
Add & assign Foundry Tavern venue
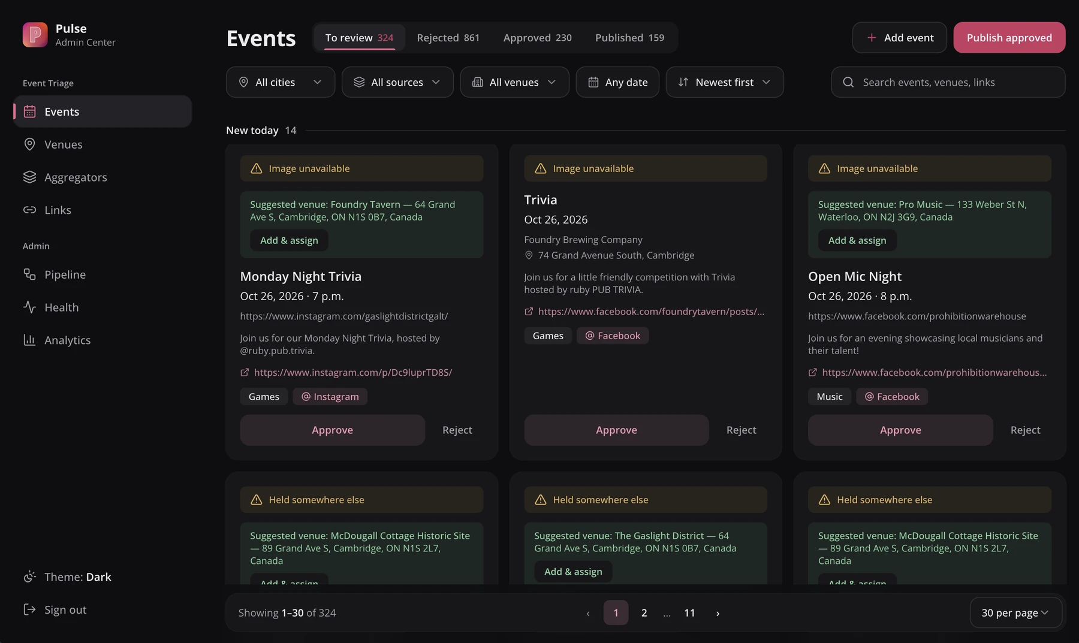click(x=289, y=240)
